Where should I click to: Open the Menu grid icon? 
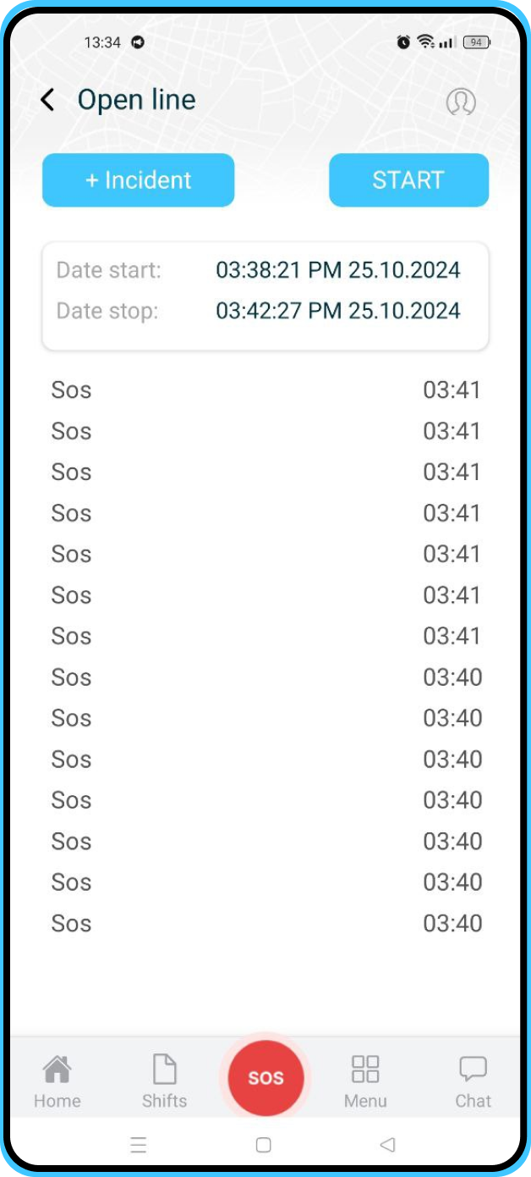(x=365, y=1069)
